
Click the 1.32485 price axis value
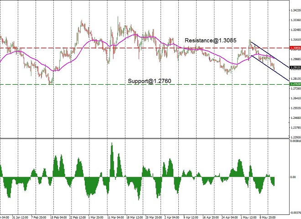(296, 30)
